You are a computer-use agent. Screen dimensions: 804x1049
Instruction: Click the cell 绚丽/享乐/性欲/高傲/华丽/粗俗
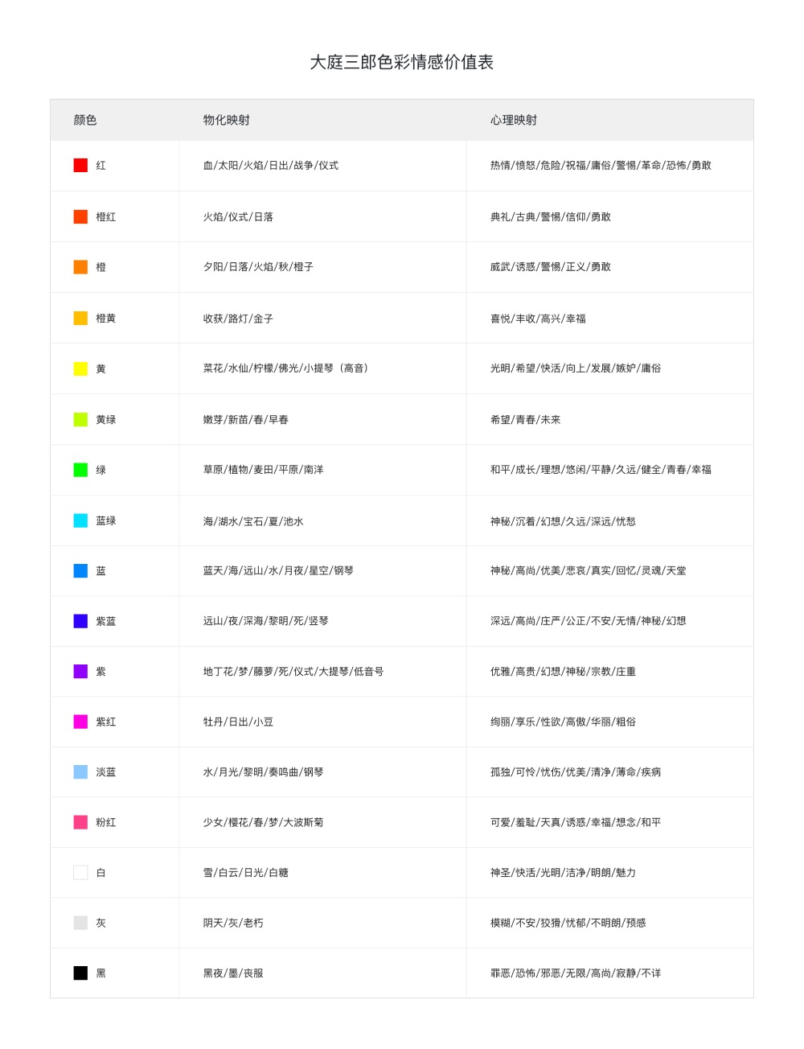click(609, 722)
